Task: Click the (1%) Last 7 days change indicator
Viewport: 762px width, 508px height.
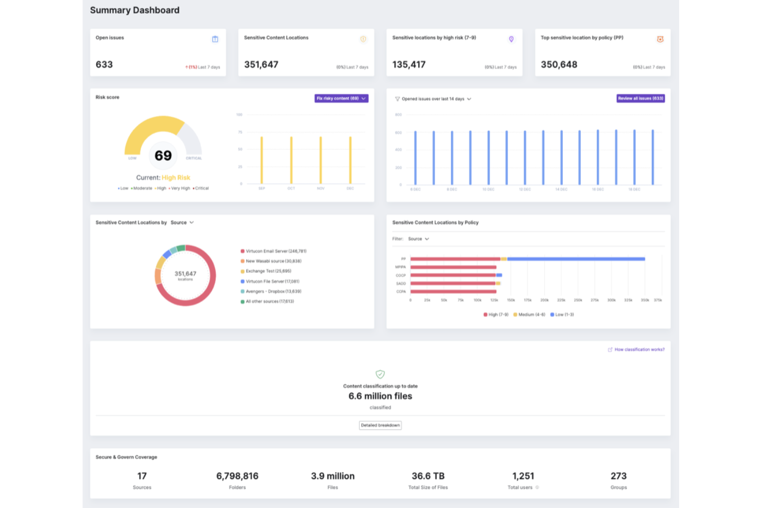Action: pos(203,67)
